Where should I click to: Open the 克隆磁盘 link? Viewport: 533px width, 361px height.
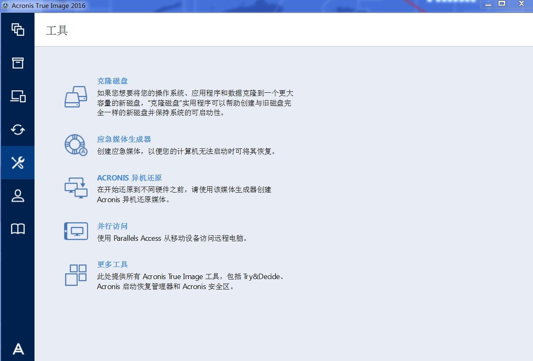112,81
